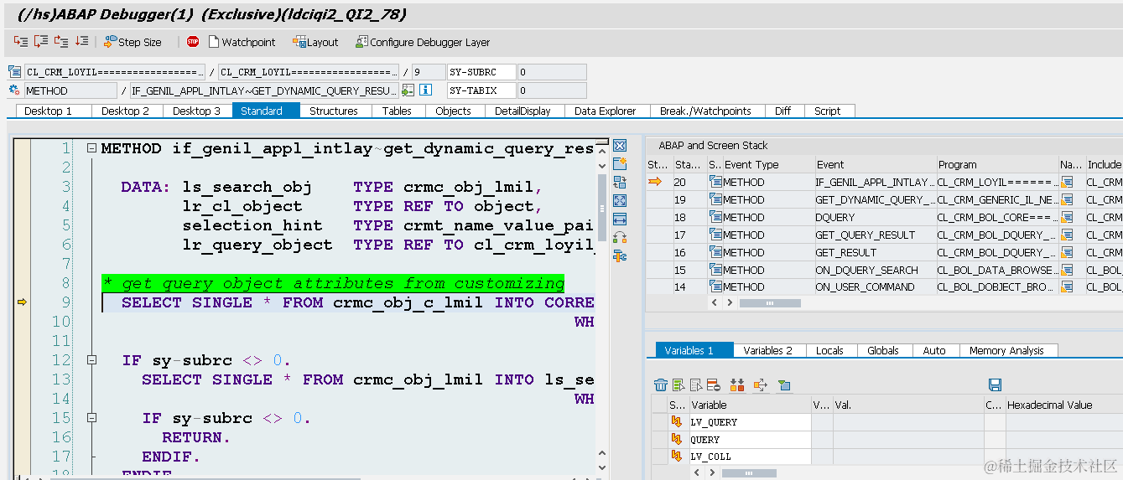Click the Program column header
Image resolution: width=1123 pixels, height=480 pixels.
pyautogui.click(x=996, y=164)
